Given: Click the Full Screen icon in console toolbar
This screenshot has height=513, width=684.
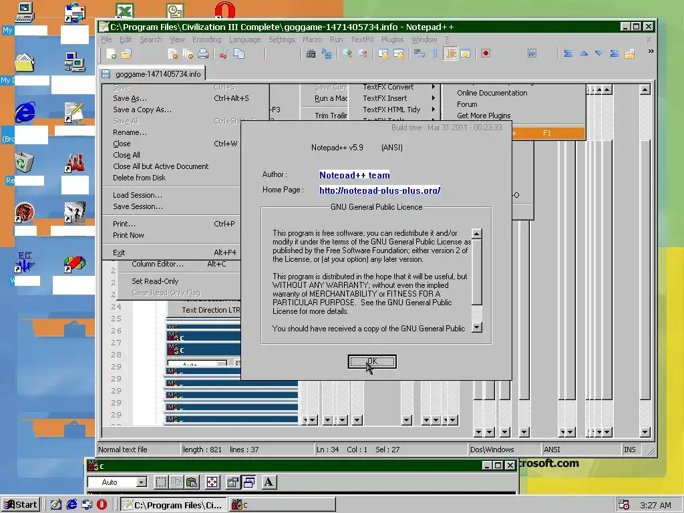Looking at the screenshot, I should [x=212, y=482].
